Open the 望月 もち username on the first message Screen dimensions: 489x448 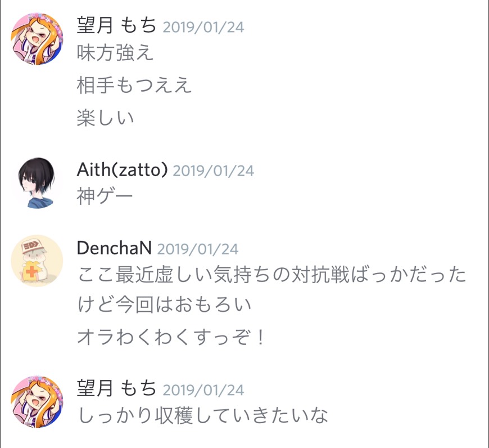tap(116, 25)
